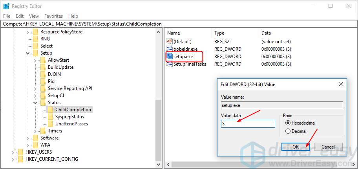Select the SetupFinalTasks DWORD value icon
358x169 pixels.
tap(170, 64)
